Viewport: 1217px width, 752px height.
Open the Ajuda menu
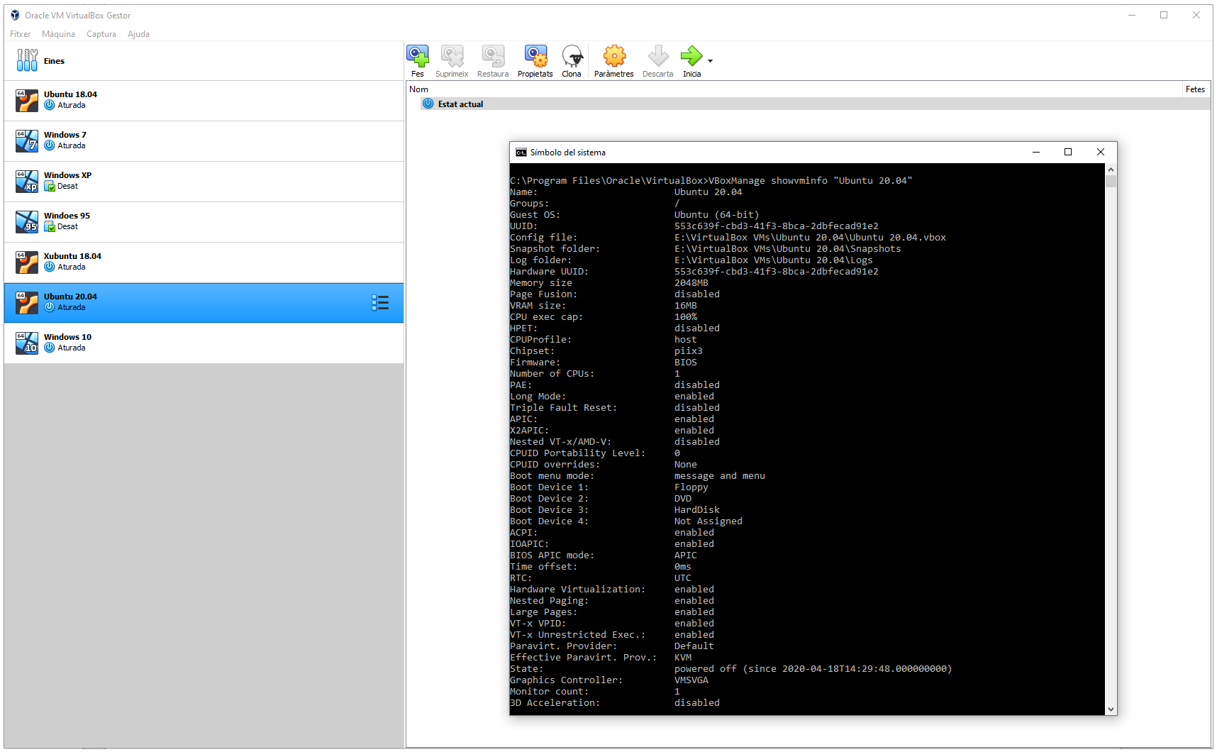pyautogui.click(x=138, y=34)
